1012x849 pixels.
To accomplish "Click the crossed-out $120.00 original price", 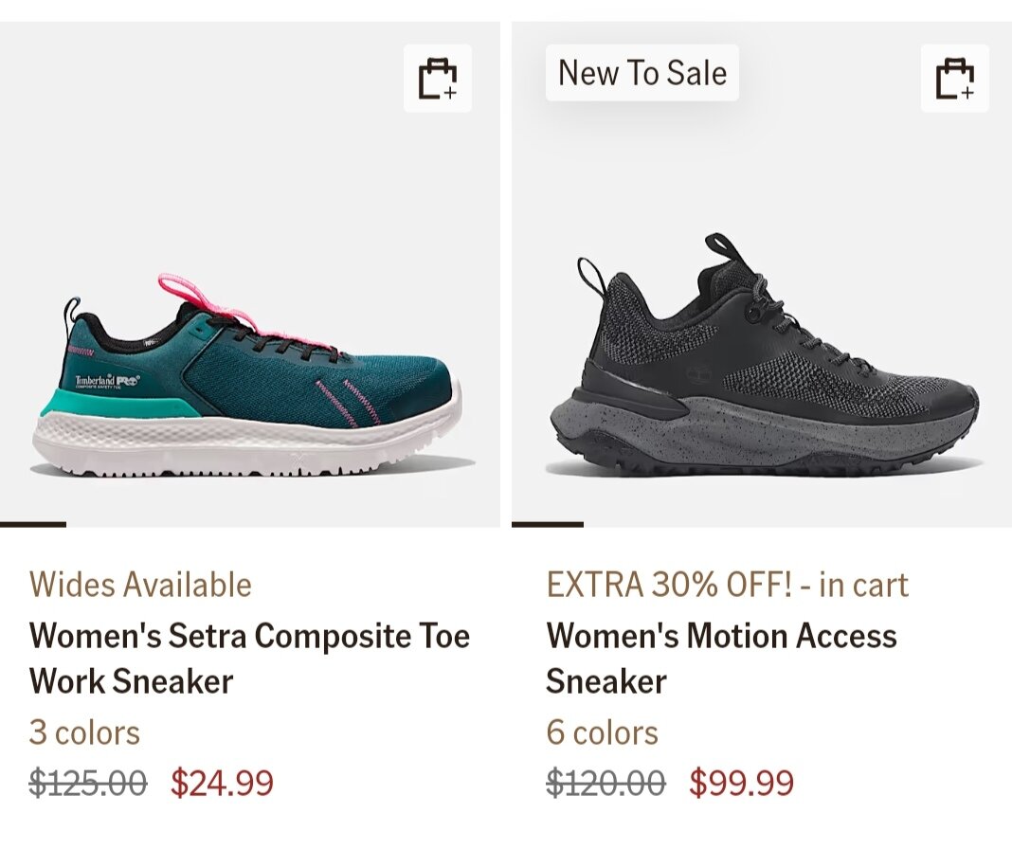I will pyautogui.click(x=605, y=784).
